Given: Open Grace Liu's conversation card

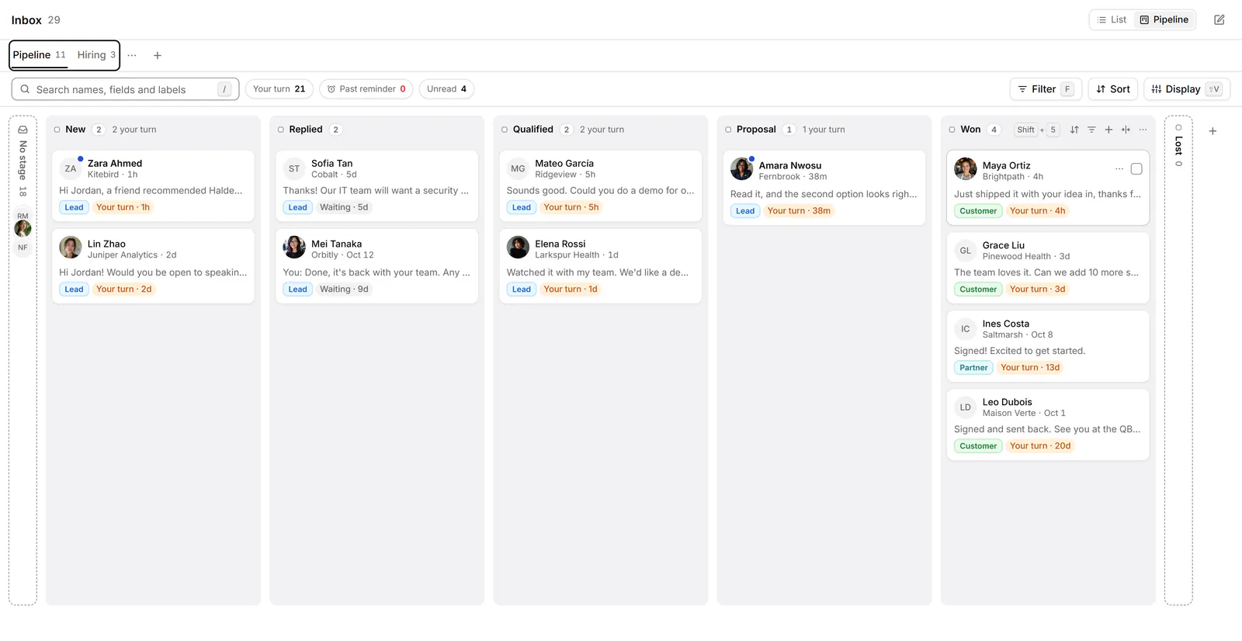Looking at the screenshot, I should point(1048,268).
